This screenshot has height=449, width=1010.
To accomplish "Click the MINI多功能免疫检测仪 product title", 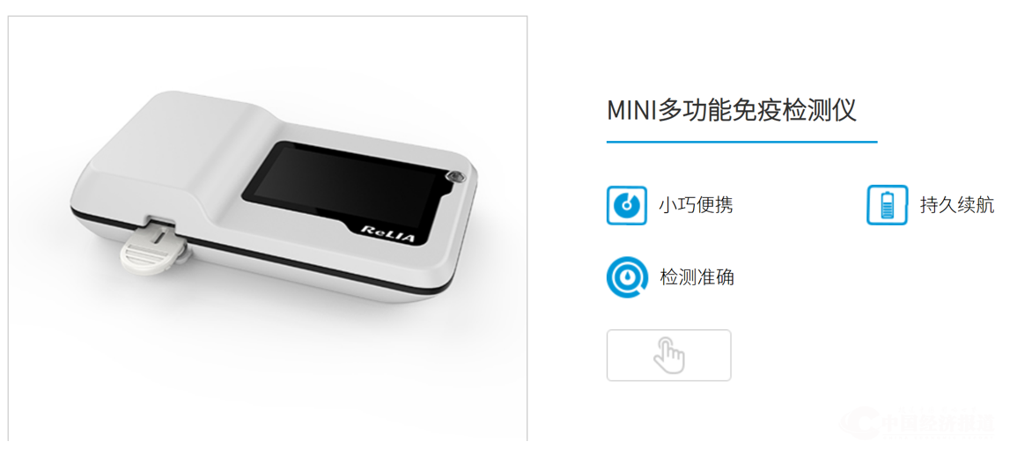I will pos(732,111).
